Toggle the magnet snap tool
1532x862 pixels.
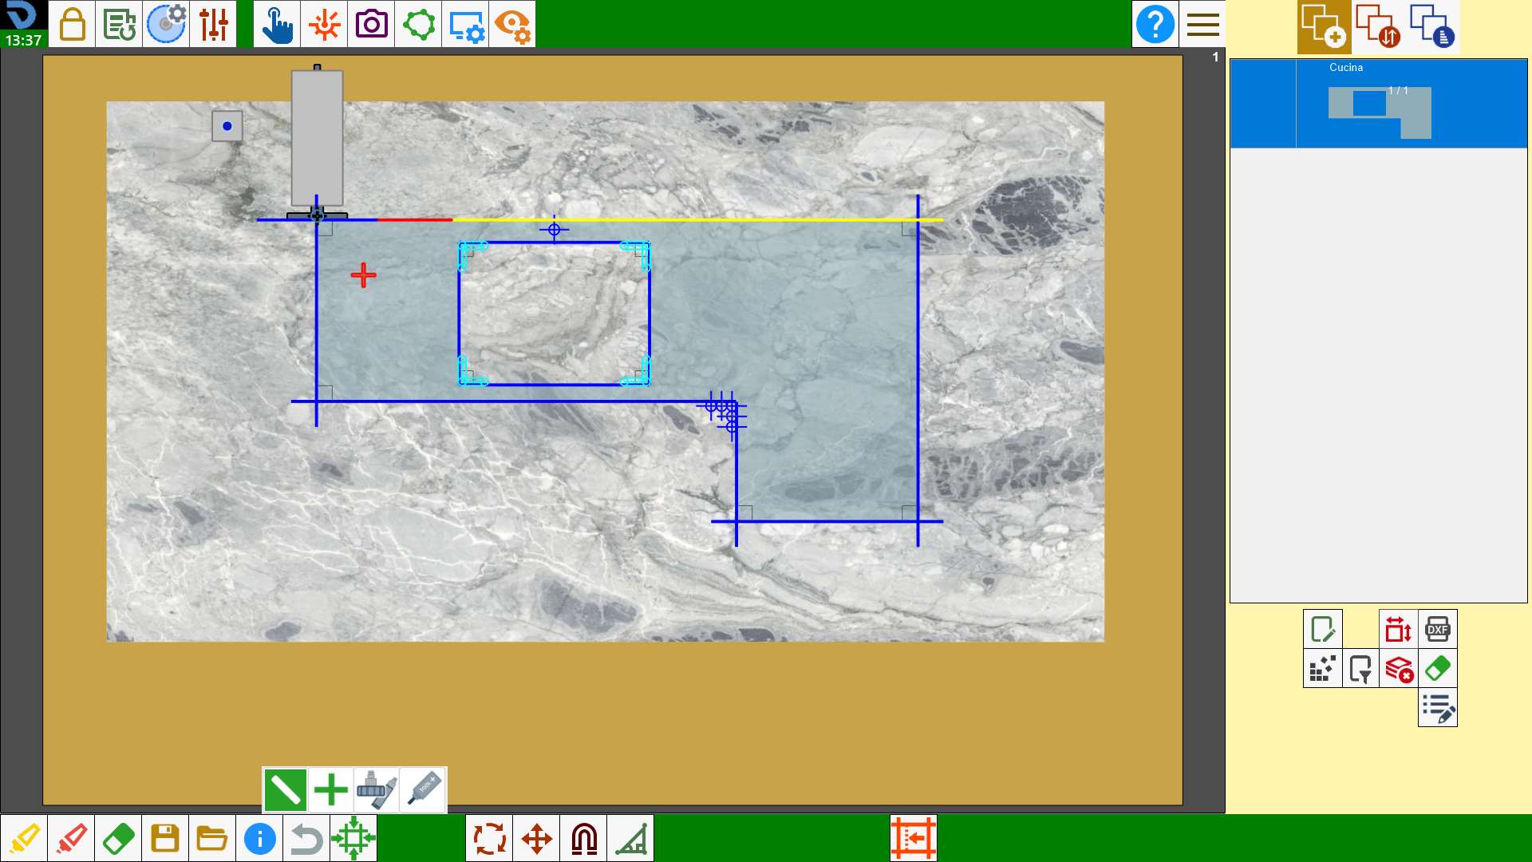pos(584,839)
